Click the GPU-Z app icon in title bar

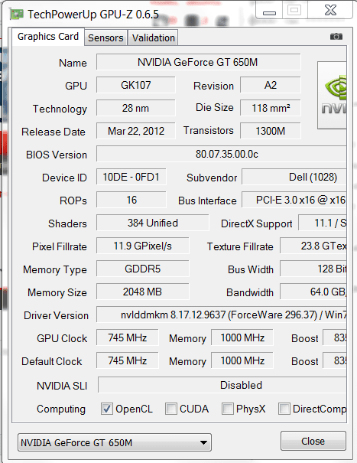[17, 14]
